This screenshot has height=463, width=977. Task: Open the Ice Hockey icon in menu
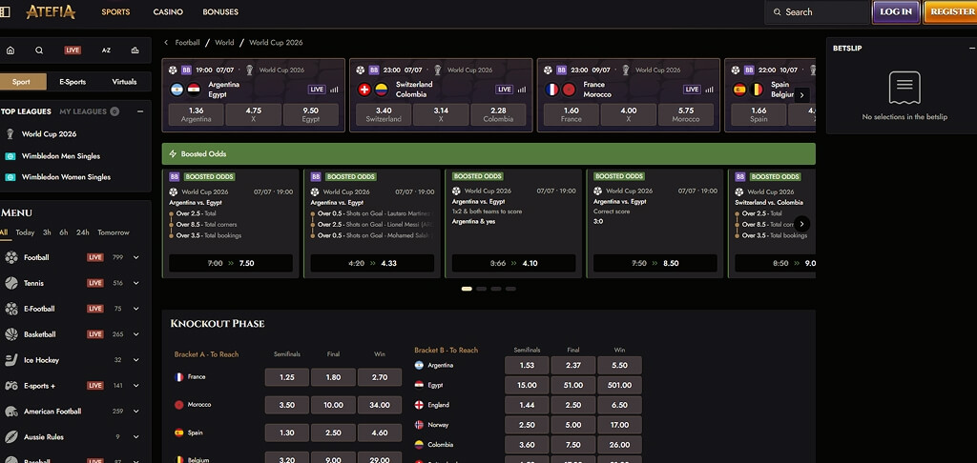pos(11,360)
